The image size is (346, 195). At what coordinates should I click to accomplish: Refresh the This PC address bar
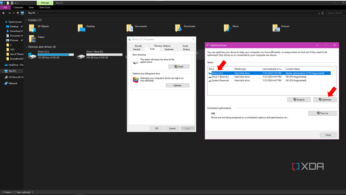pyautogui.click(x=322, y=13)
